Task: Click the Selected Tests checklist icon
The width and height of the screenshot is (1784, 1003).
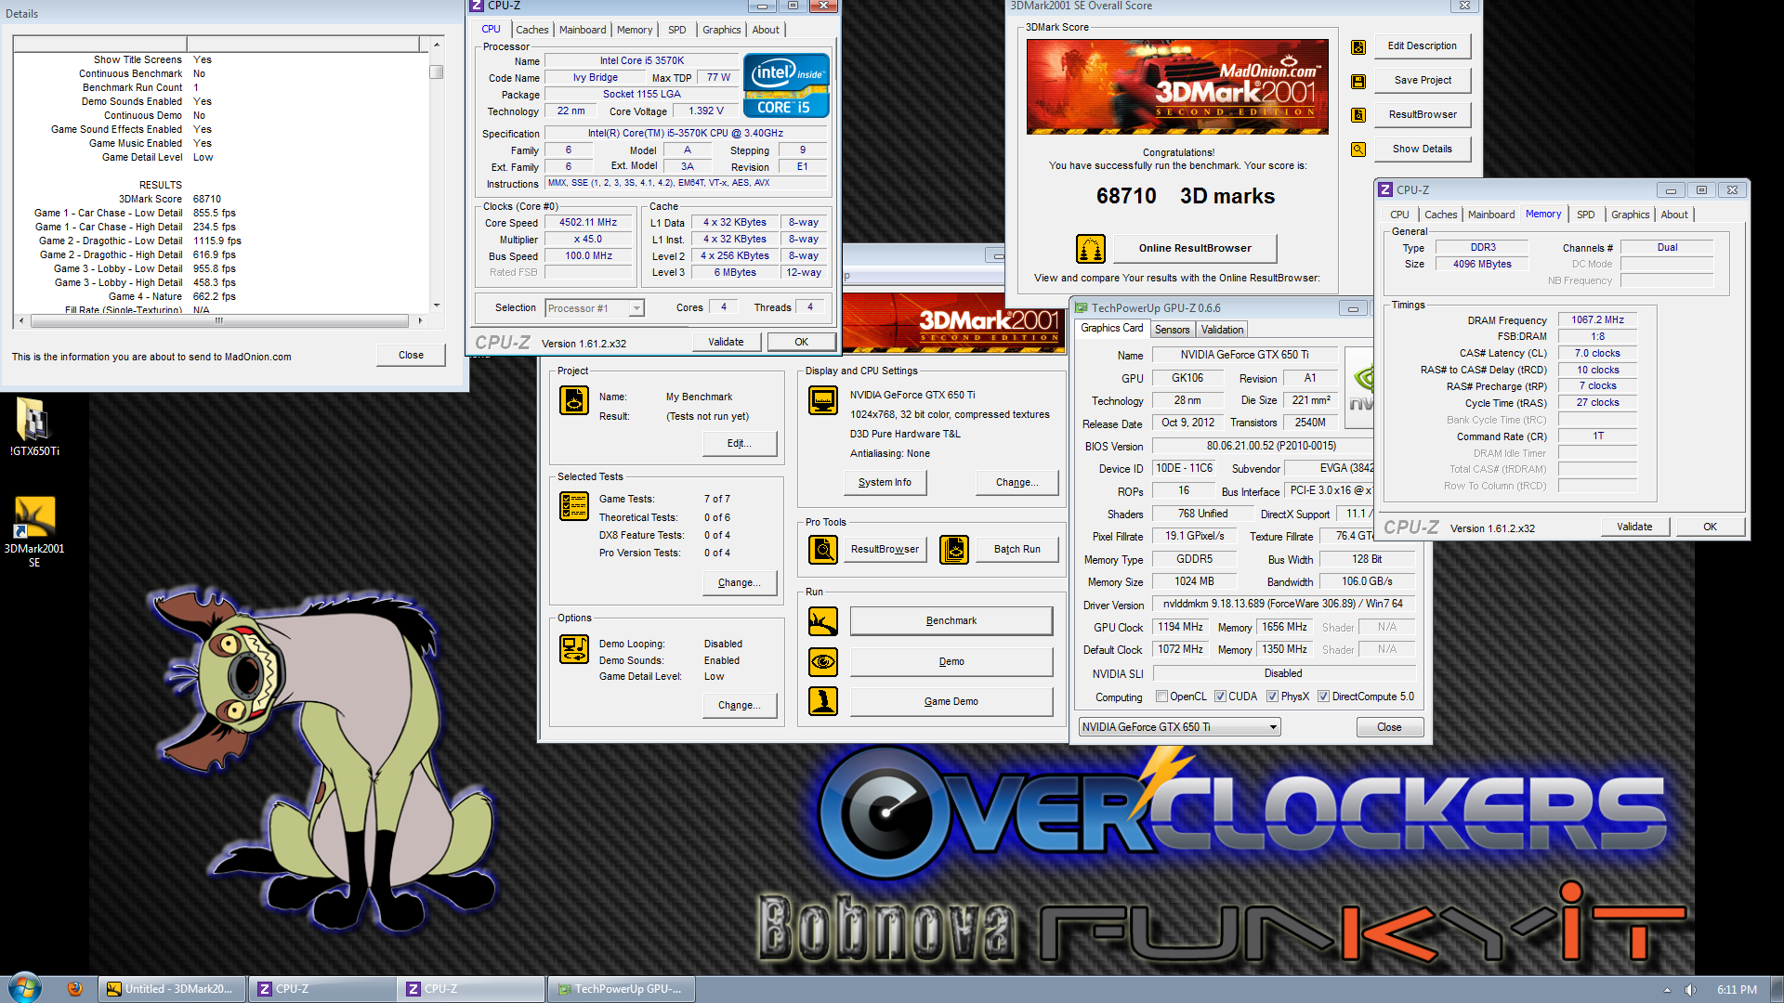Action: pyautogui.click(x=574, y=506)
